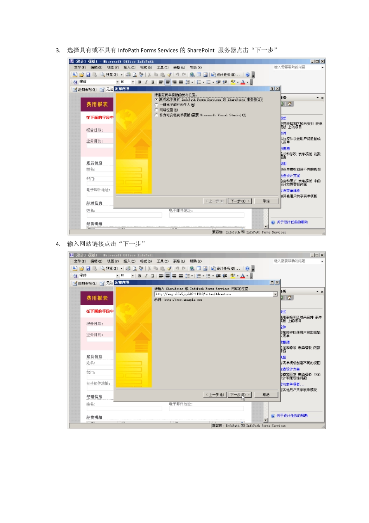Open font size dropdown in upper screenshot
369x523 pixels.
(133, 82)
